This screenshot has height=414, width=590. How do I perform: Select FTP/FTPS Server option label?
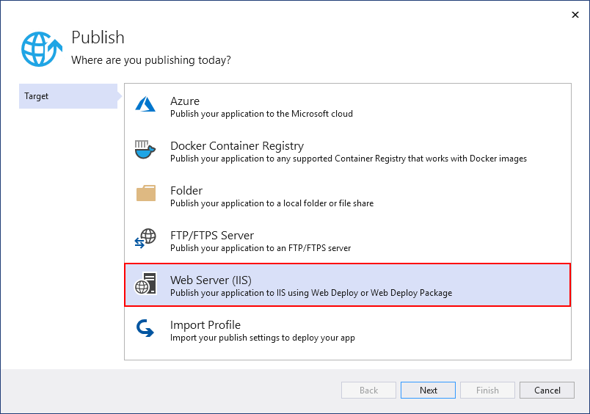click(212, 236)
